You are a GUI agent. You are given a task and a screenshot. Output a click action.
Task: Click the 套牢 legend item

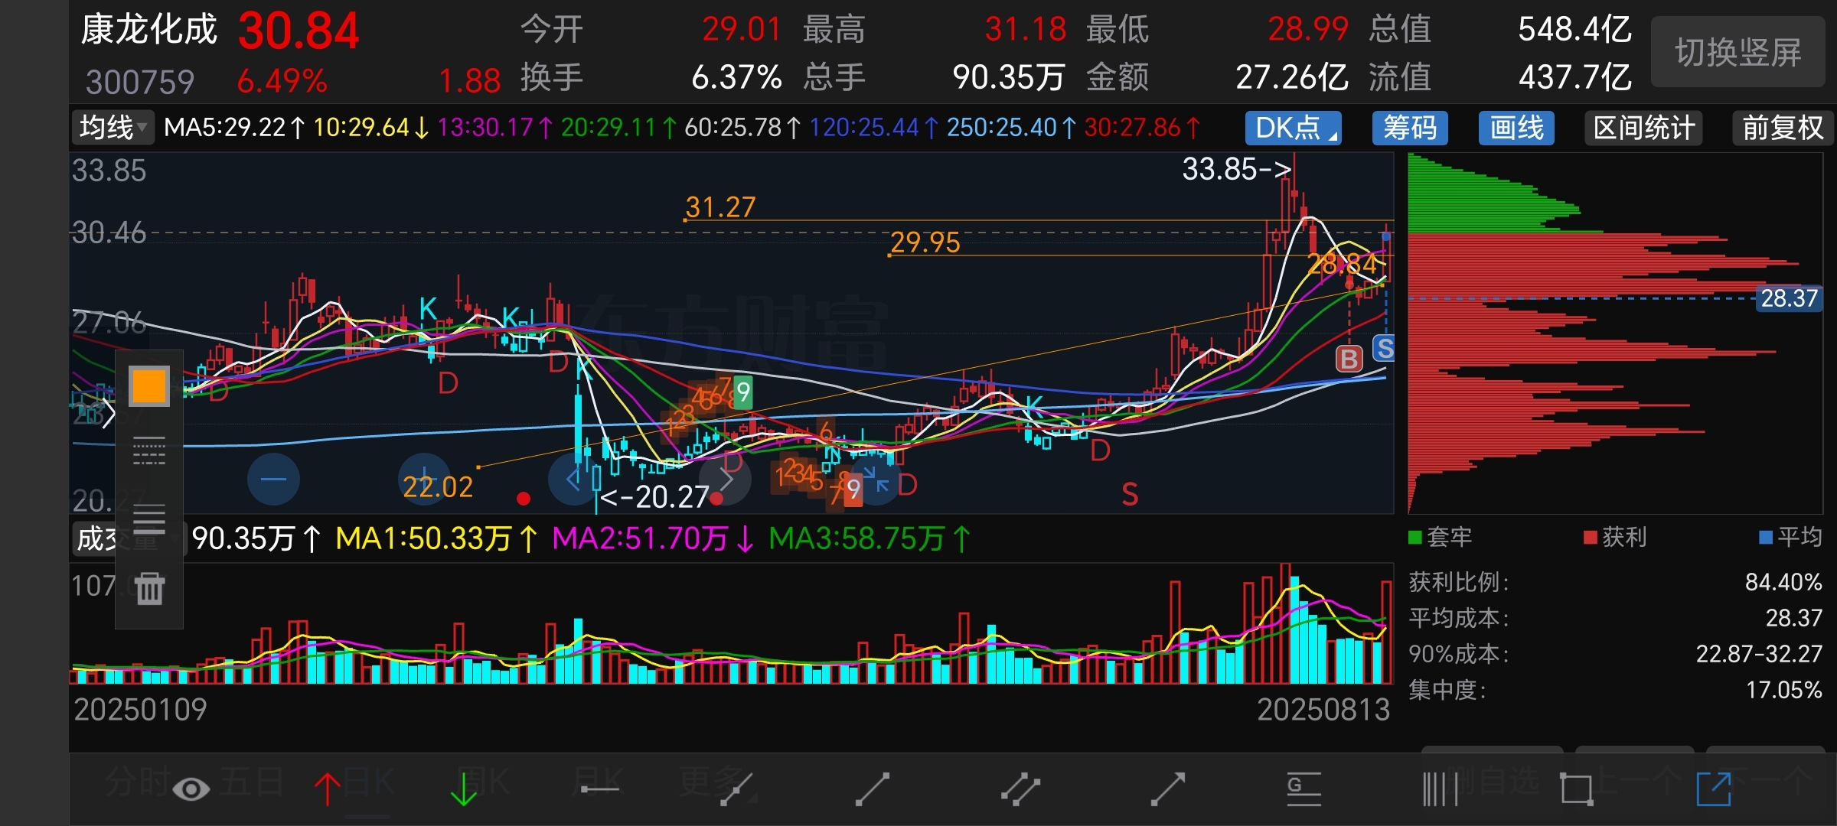1441,537
